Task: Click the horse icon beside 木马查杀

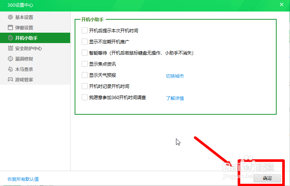Action: pyautogui.click(x=10, y=69)
